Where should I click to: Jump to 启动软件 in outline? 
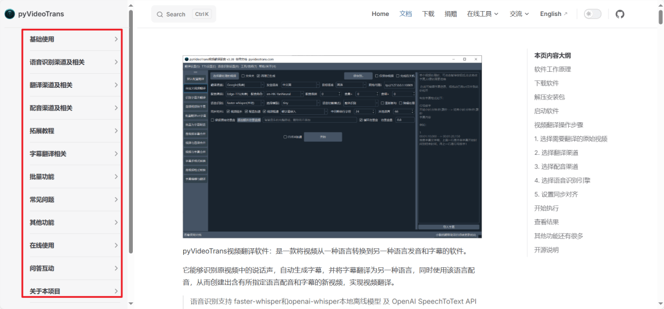click(x=547, y=111)
